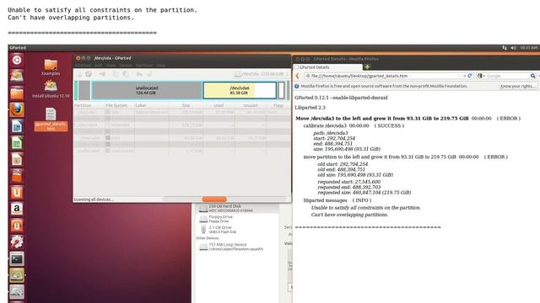Select 250 GB Hard Disk in Disk Utility
The width and height of the screenshot is (540, 303).
(x=238, y=208)
